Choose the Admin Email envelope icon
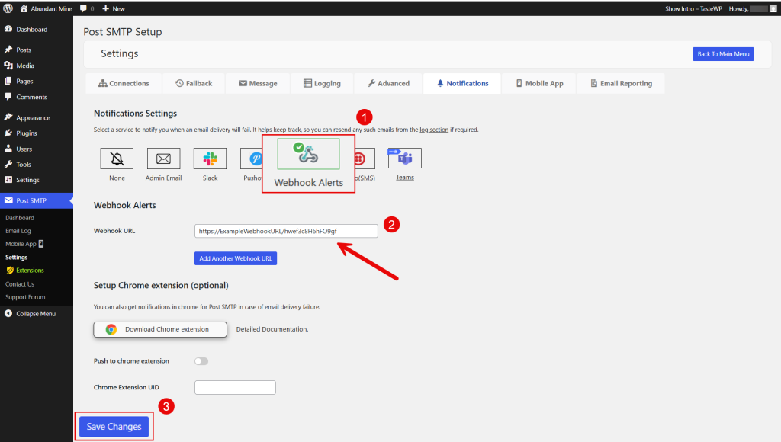This screenshot has height=442, width=781. click(x=163, y=159)
